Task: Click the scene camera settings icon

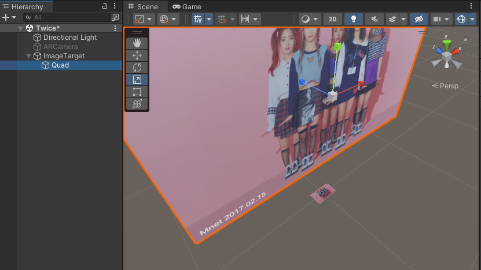Action: pyautogui.click(x=437, y=19)
